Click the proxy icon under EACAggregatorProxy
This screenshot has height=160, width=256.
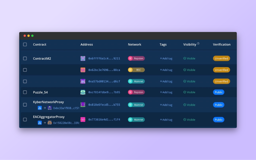(40, 123)
